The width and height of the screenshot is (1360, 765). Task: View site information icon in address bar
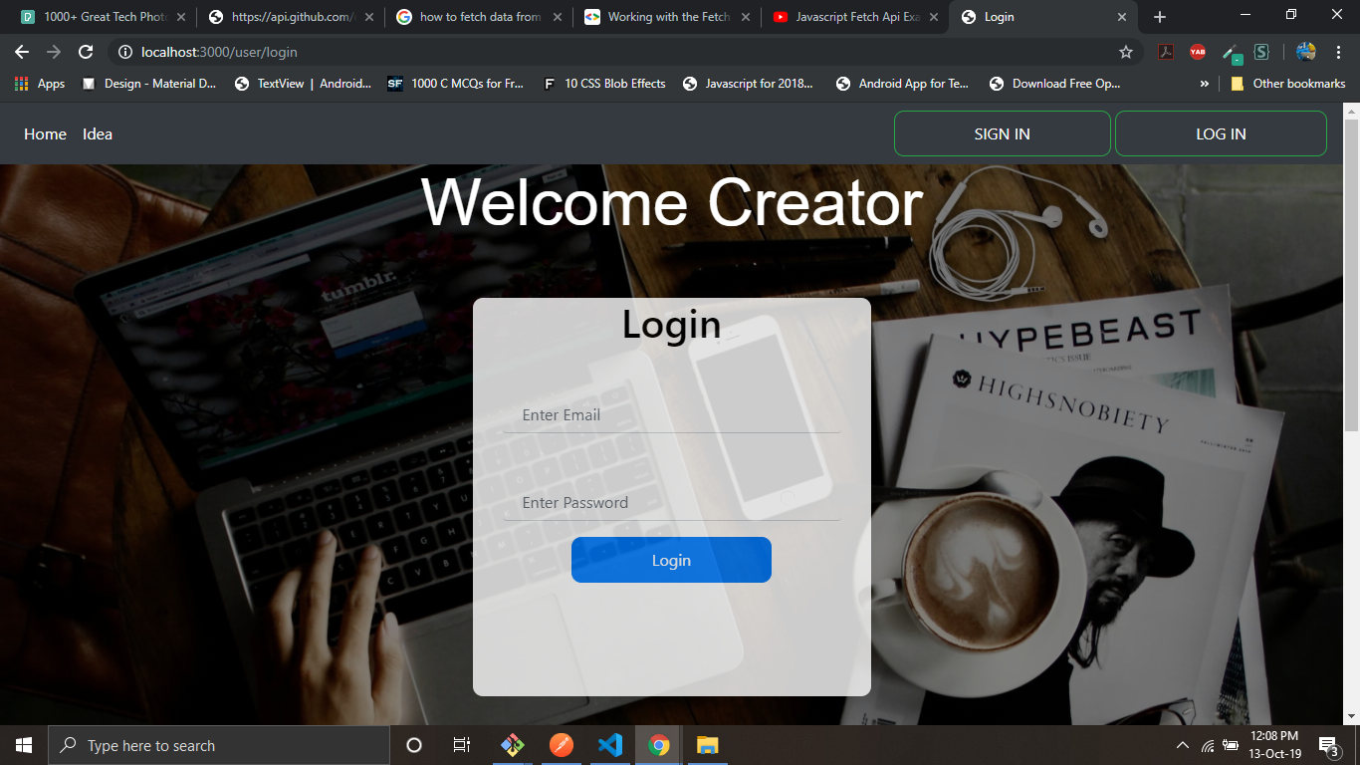(124, 52)
